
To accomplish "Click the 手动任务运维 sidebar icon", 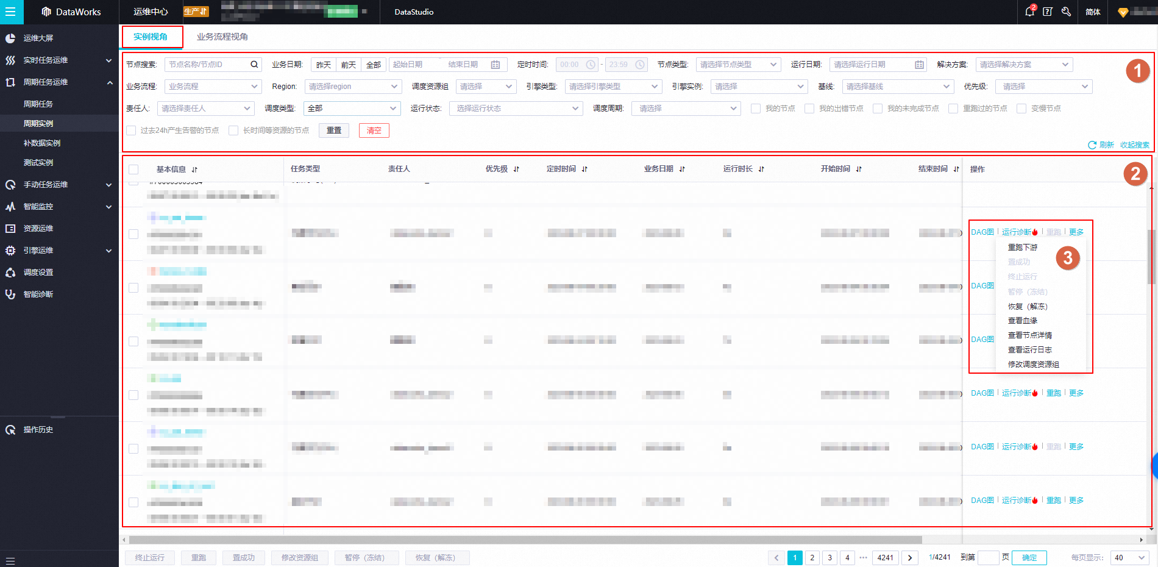I will (x=10, y=185).
